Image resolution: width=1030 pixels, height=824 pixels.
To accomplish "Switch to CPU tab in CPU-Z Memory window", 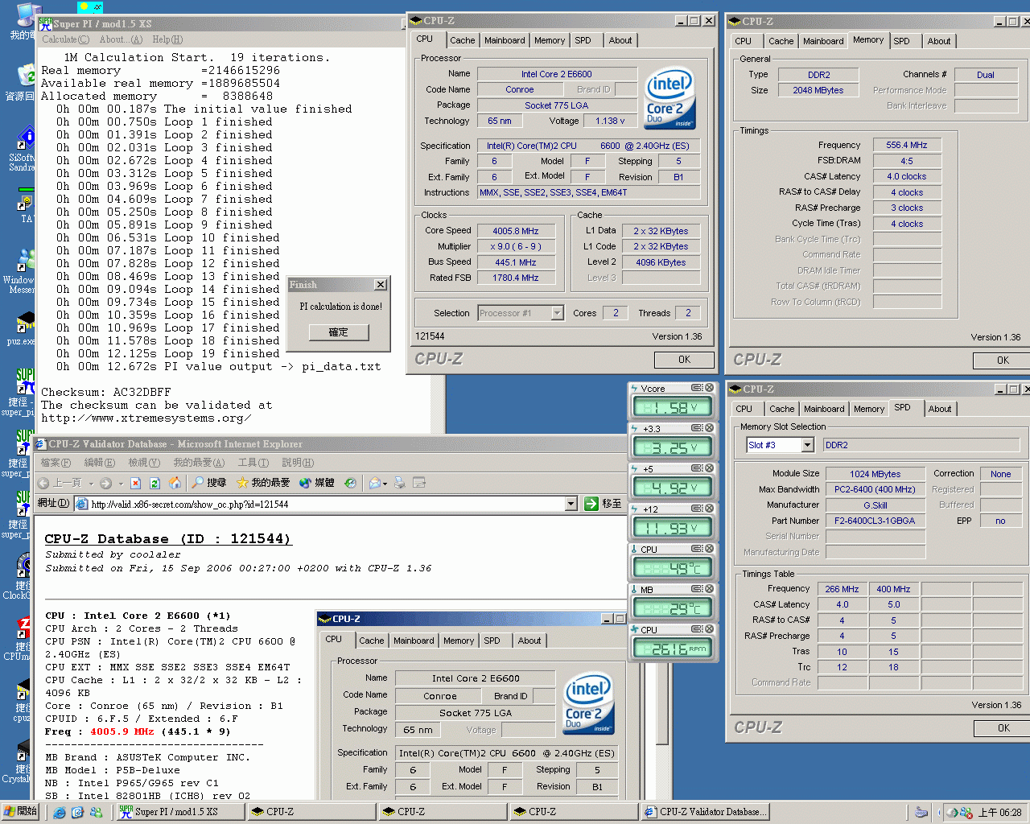I will tap(744, 41).
